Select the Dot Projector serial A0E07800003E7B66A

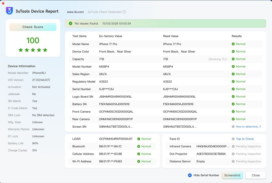[211, 154]
